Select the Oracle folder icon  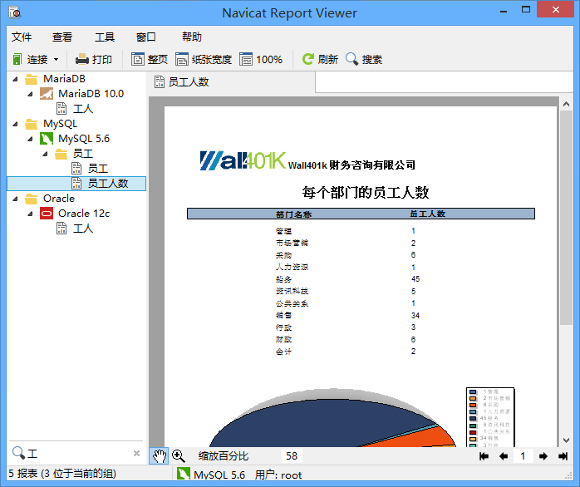point(32,199)
